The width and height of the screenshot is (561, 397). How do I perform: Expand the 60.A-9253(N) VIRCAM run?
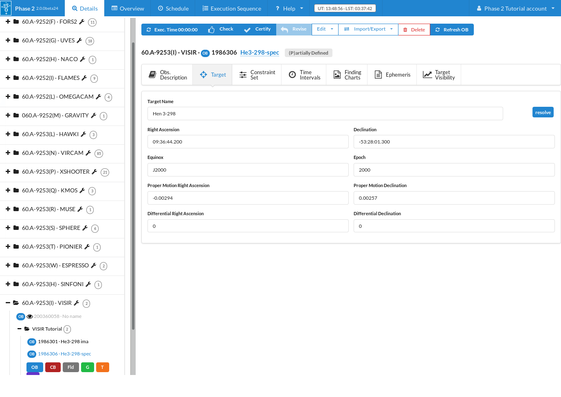coord(8,153)
